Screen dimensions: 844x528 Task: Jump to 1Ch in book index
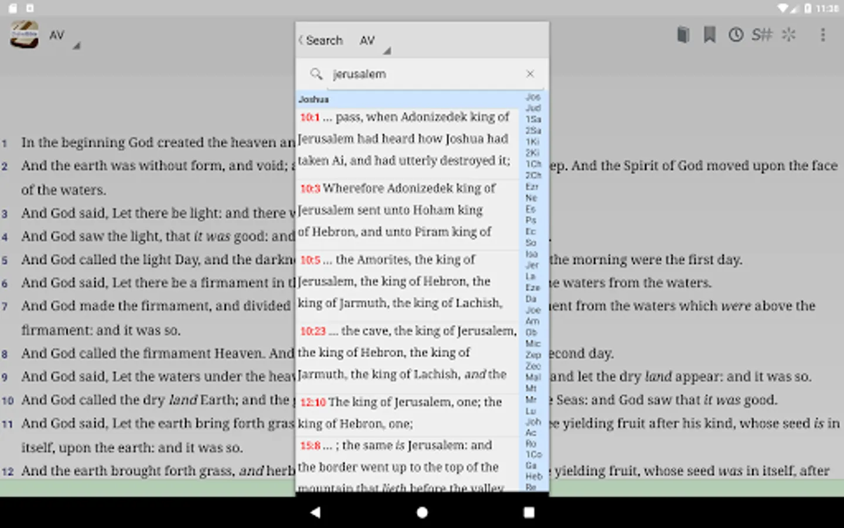(x=533, y=164)
